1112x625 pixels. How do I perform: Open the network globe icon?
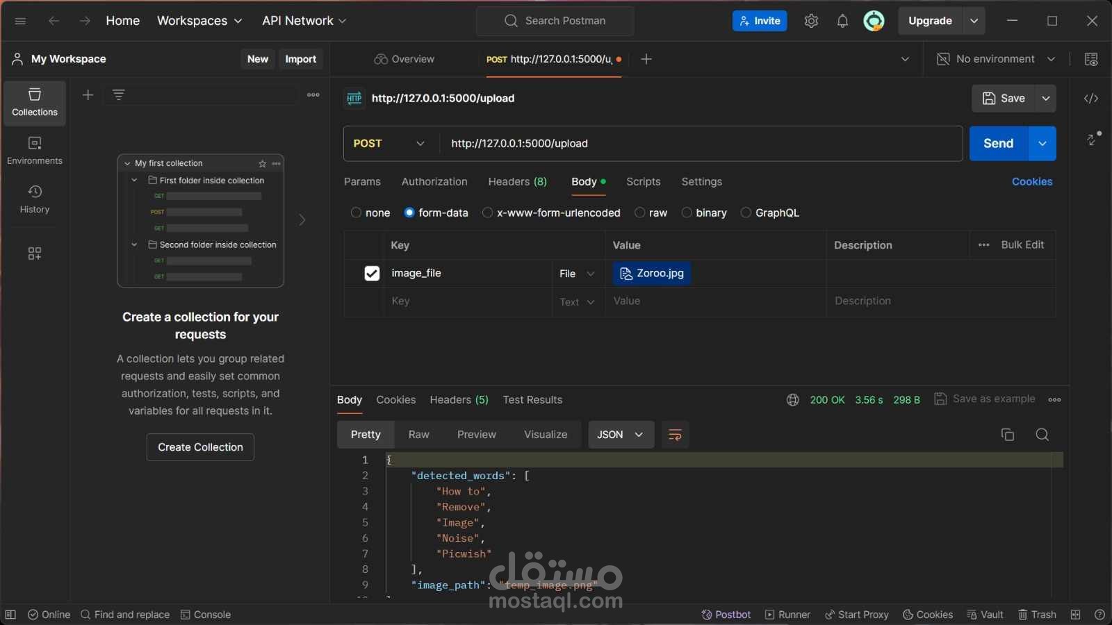point(792,400)
